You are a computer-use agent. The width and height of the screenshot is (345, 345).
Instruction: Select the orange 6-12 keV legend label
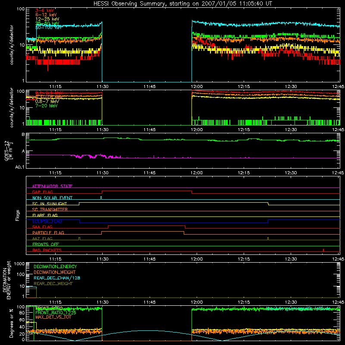click(46, 15)
